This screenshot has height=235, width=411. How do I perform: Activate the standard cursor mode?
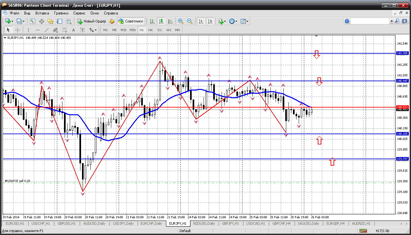8,30
